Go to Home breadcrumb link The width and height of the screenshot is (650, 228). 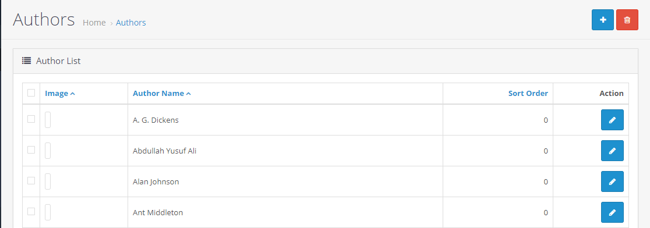(94, 23)
